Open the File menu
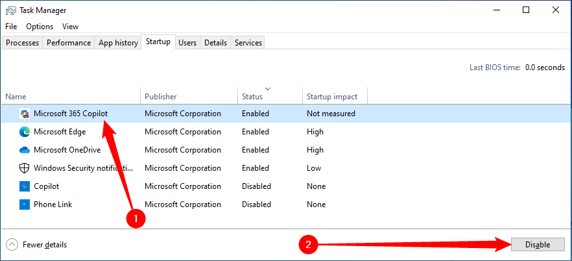 click(x=12, y=27)
